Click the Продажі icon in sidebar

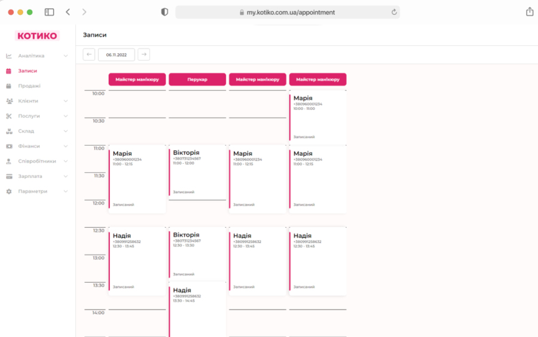tap(9, 86)
